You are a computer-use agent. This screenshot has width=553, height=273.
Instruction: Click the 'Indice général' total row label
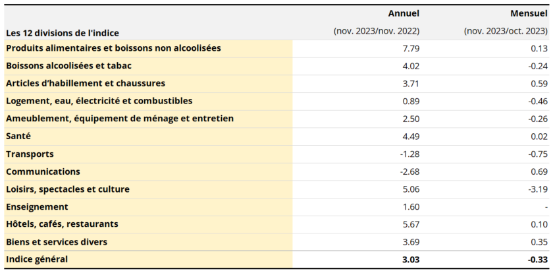(x=37, y=260)
